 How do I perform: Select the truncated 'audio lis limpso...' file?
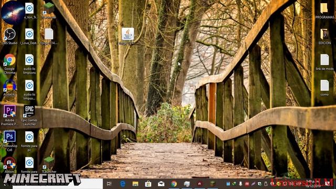click(29, 90)
